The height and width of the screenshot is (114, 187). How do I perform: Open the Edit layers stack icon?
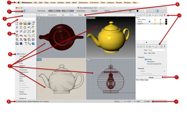(x=25, y=39)
